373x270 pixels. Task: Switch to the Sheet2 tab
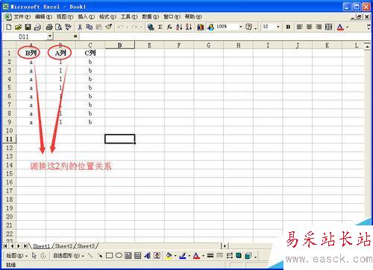click(63, 246)
